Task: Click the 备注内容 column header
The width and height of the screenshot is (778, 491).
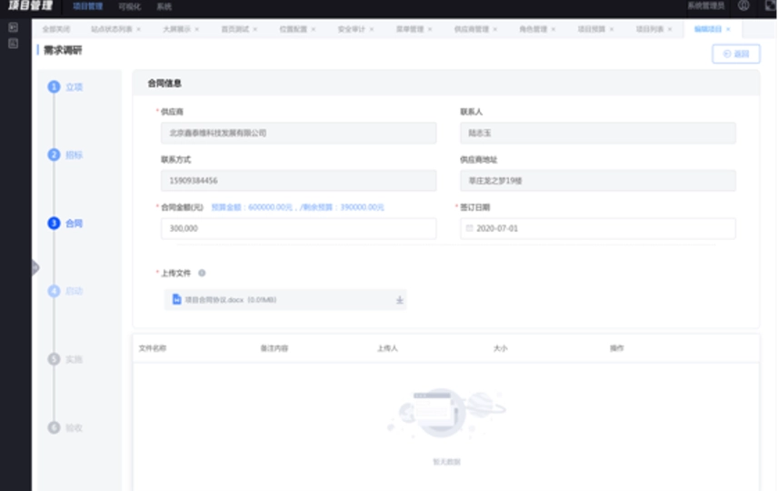Action: pyautogui.click(x=274, y=348)
